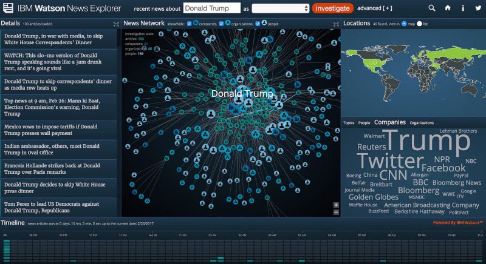Open the IBM Watson News Explorer logo icon
486x264 pixels.
8,8
